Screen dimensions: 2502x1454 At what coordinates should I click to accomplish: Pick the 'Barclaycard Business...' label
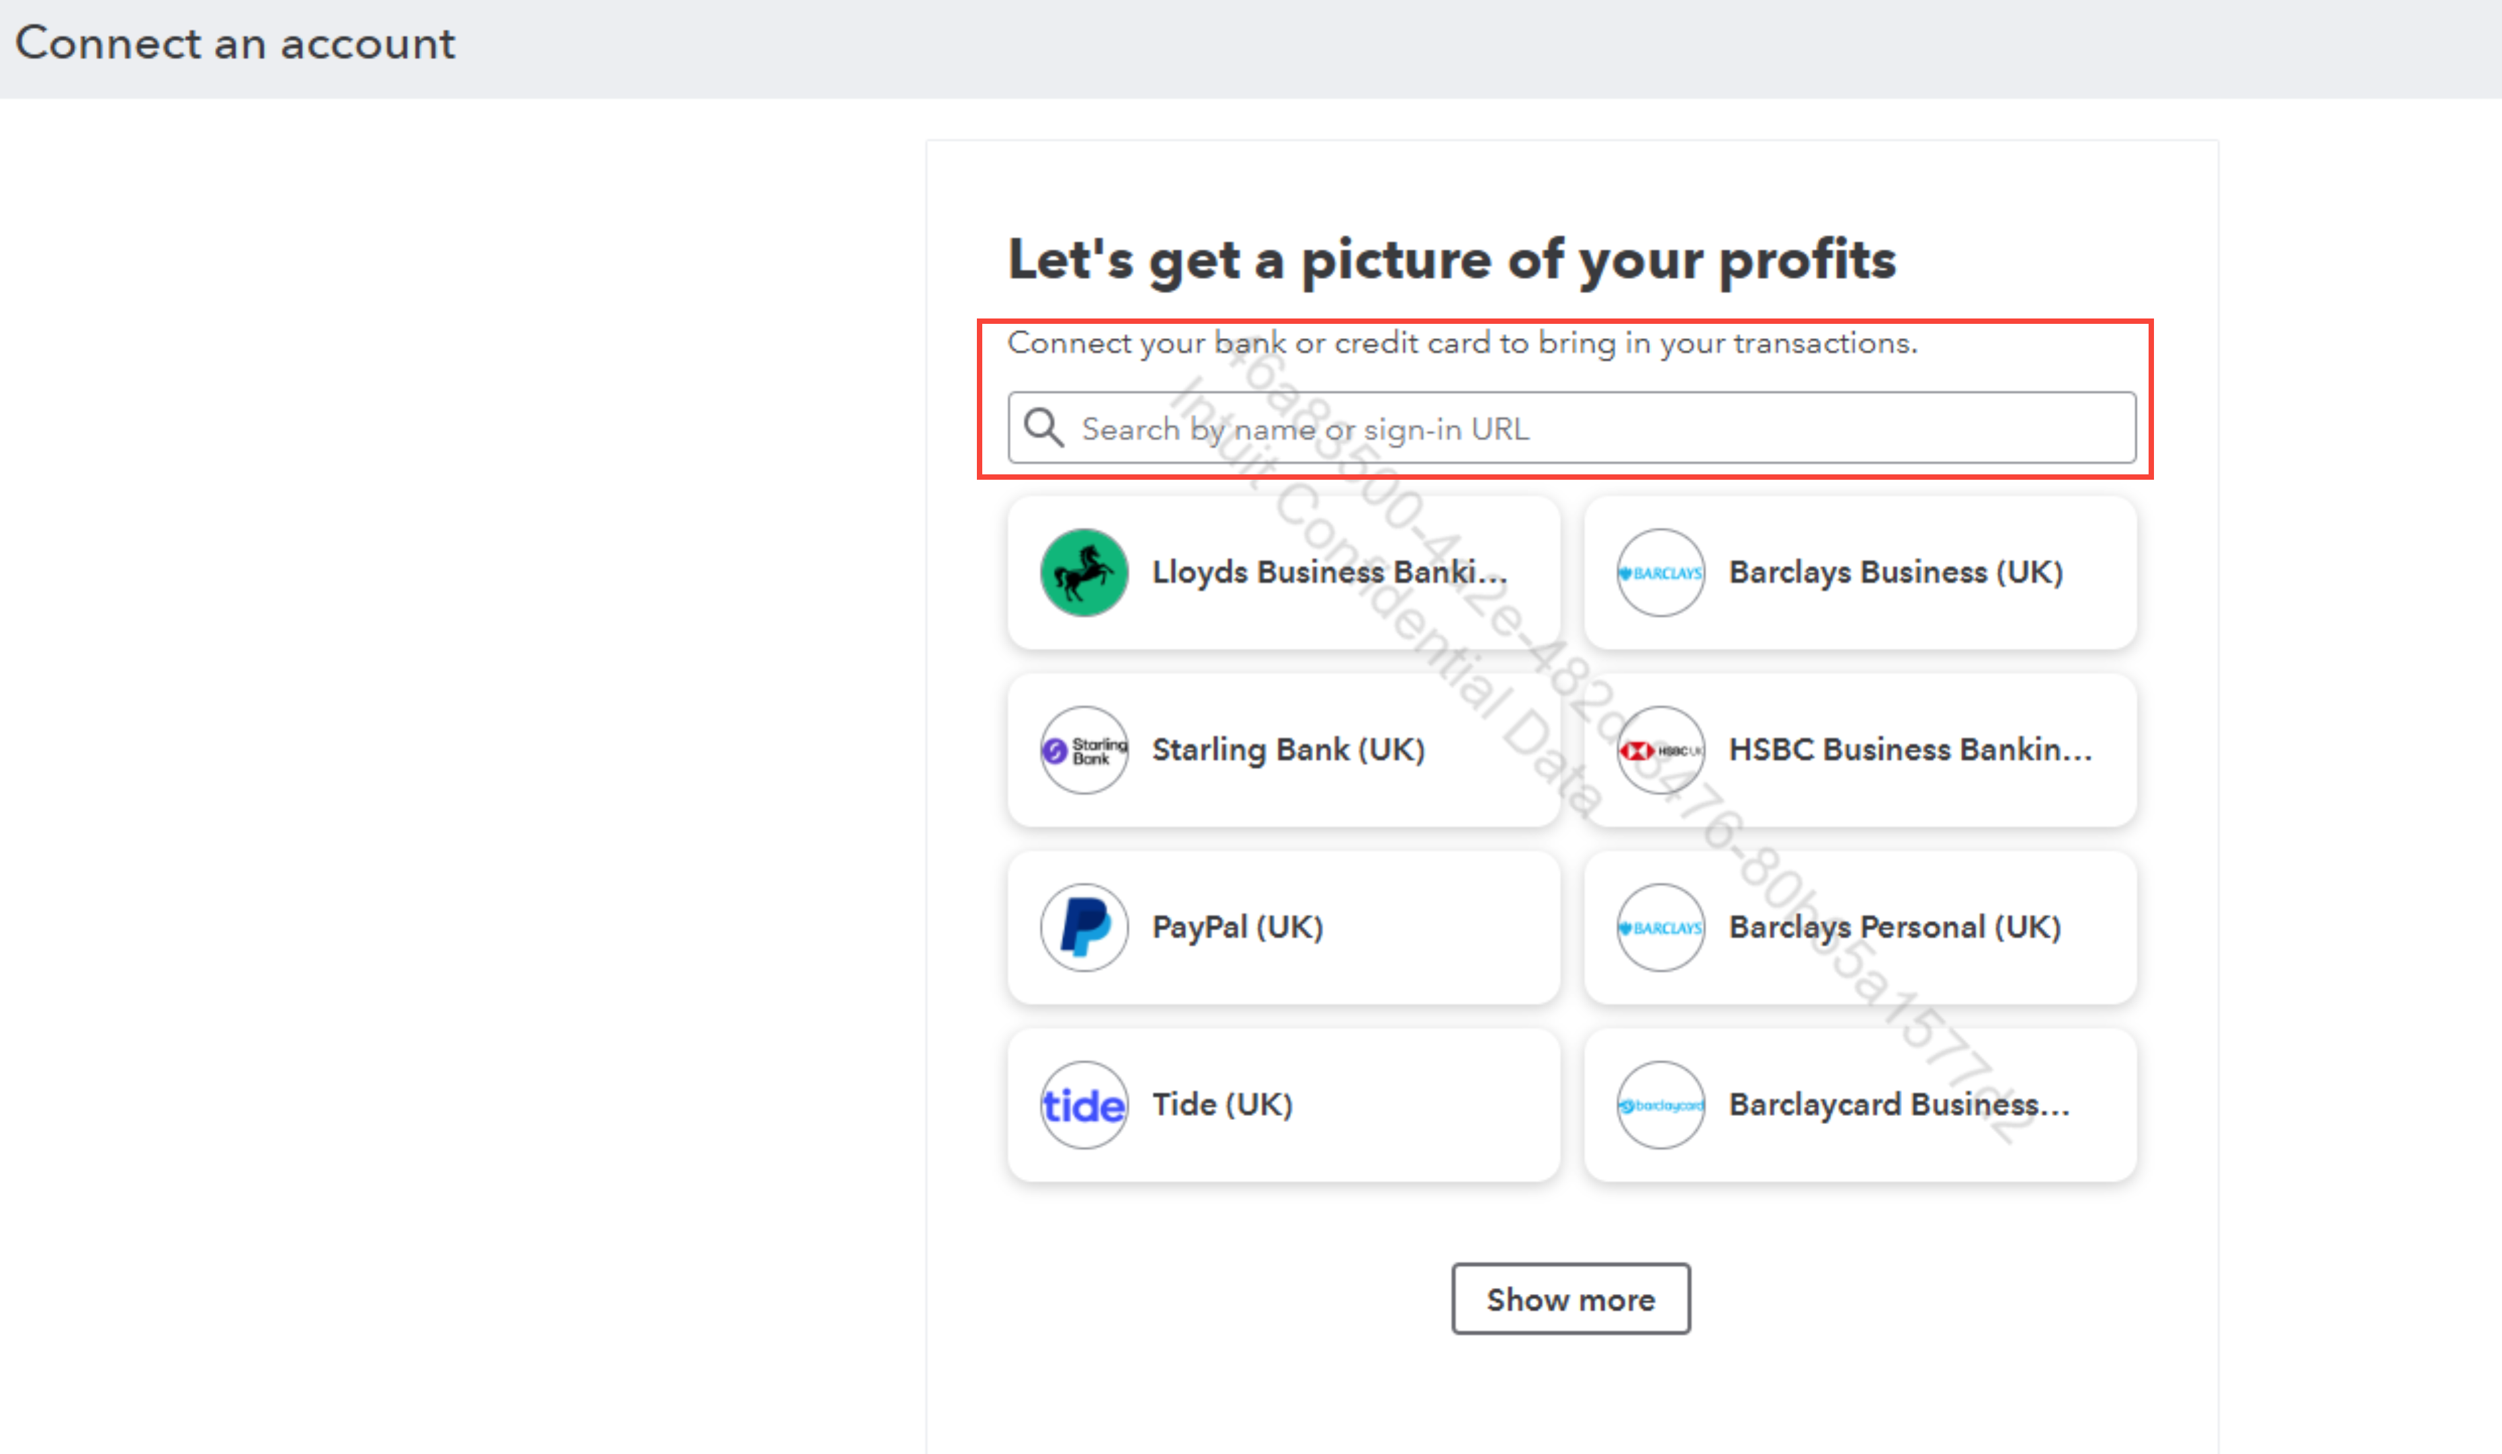click(x=1899, y=1105)
